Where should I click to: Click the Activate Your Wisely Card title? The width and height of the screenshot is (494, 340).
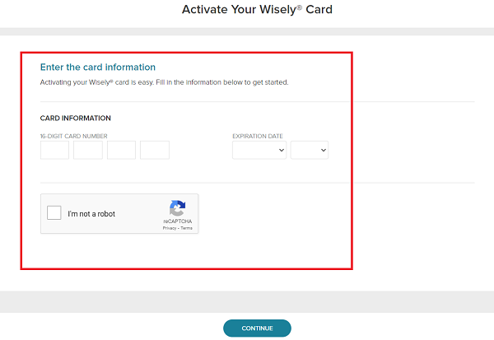[257, 9]
